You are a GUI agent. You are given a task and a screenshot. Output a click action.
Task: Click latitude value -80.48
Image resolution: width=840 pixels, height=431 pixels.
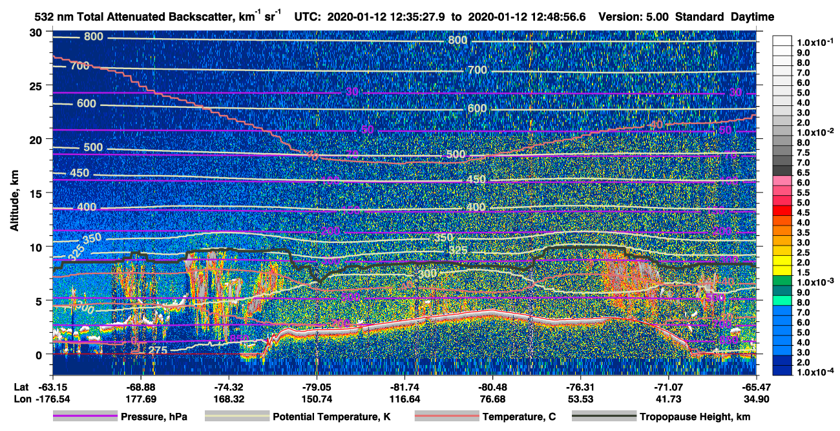[x=492, y=387]
